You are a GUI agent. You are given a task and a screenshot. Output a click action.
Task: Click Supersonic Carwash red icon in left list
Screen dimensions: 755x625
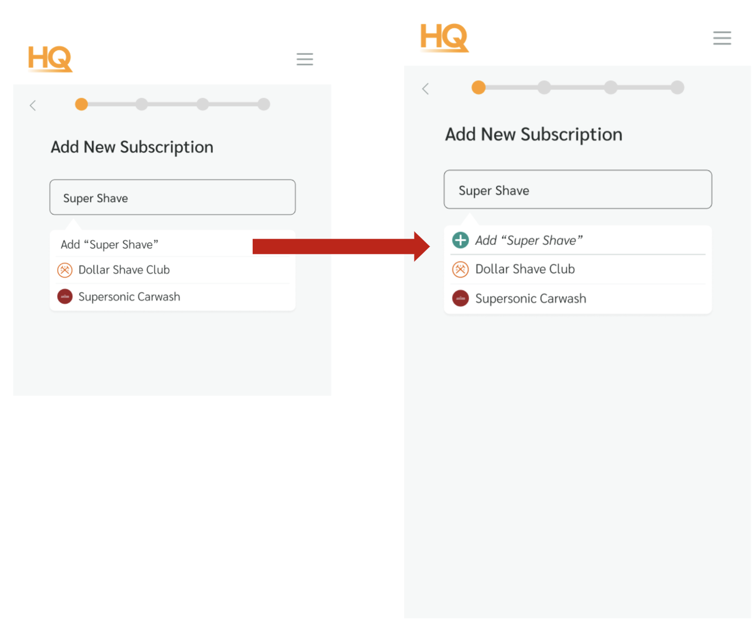tap(65, 297)
